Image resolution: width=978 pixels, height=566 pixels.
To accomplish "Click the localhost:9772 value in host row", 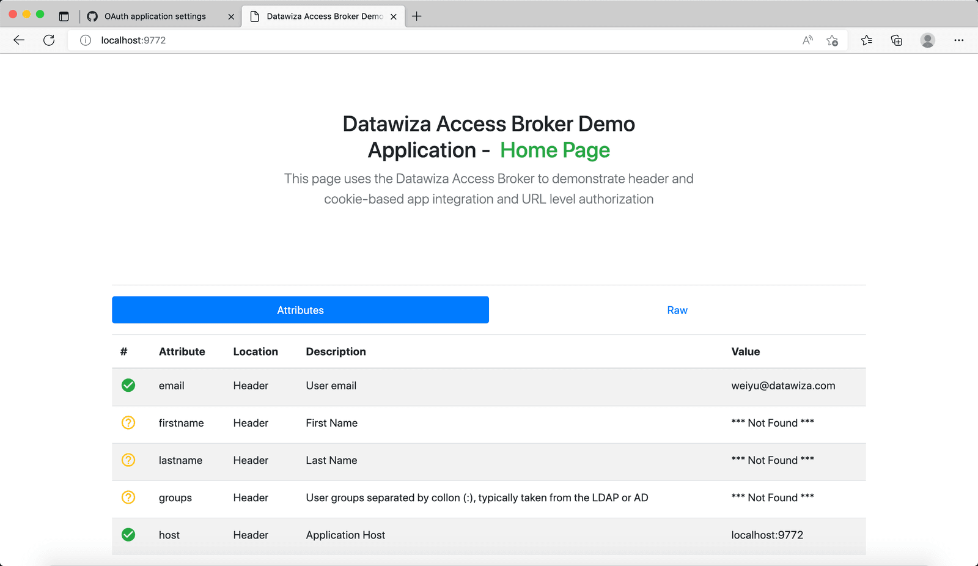I will [767, 535].
